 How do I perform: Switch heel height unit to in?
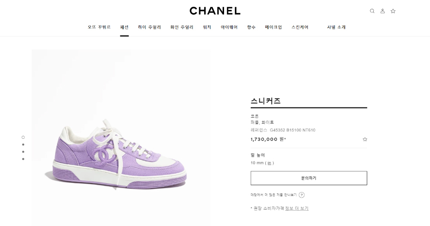pos(269,163)
